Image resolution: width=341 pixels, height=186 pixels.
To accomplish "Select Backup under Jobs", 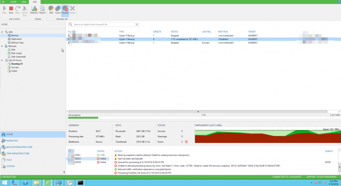I will coord(15,36).
